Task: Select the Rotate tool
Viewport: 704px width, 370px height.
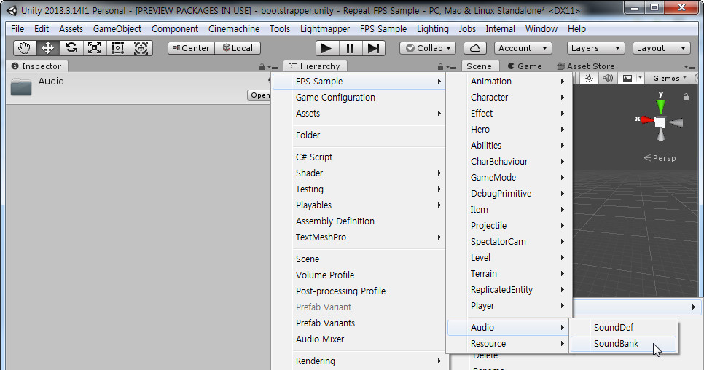Action: click(71, 48)
